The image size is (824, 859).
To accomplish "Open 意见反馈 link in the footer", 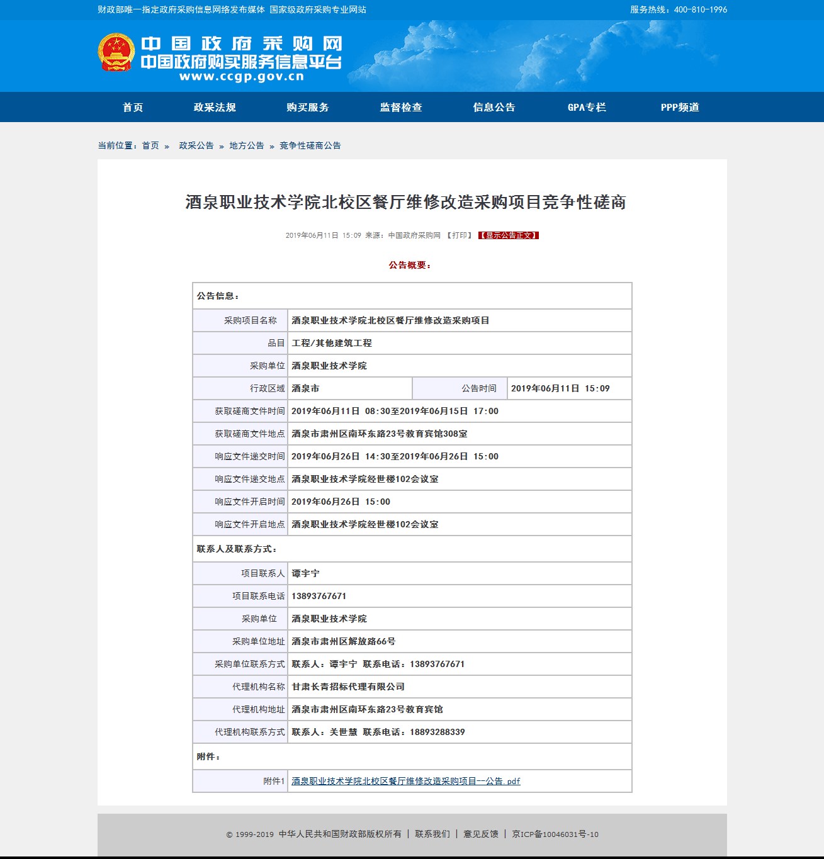I will tap(481, 834).
